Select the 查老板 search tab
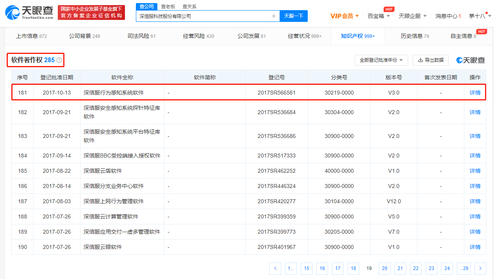The image size is (494, 279). pos(168,7)
